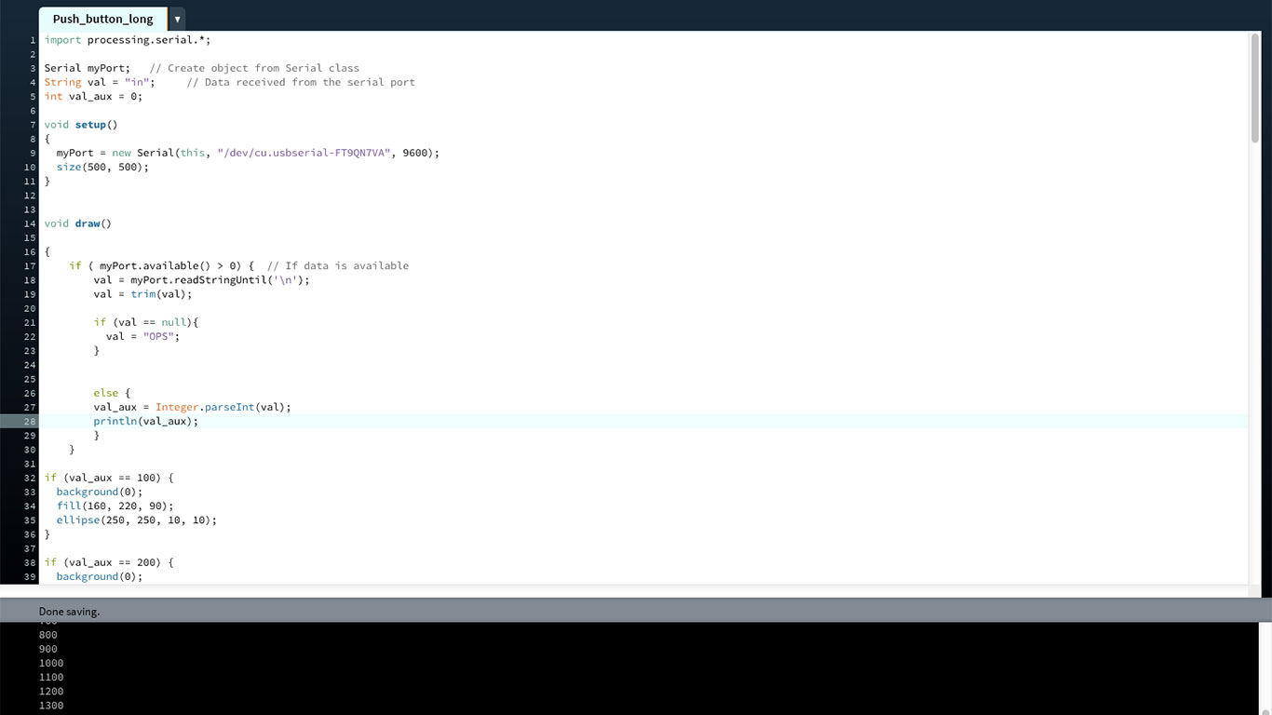The width and height of the screenshot is (1272, 715).
Task: Click 'background(0);' on line 33
Action: click(x=100, y=492)
